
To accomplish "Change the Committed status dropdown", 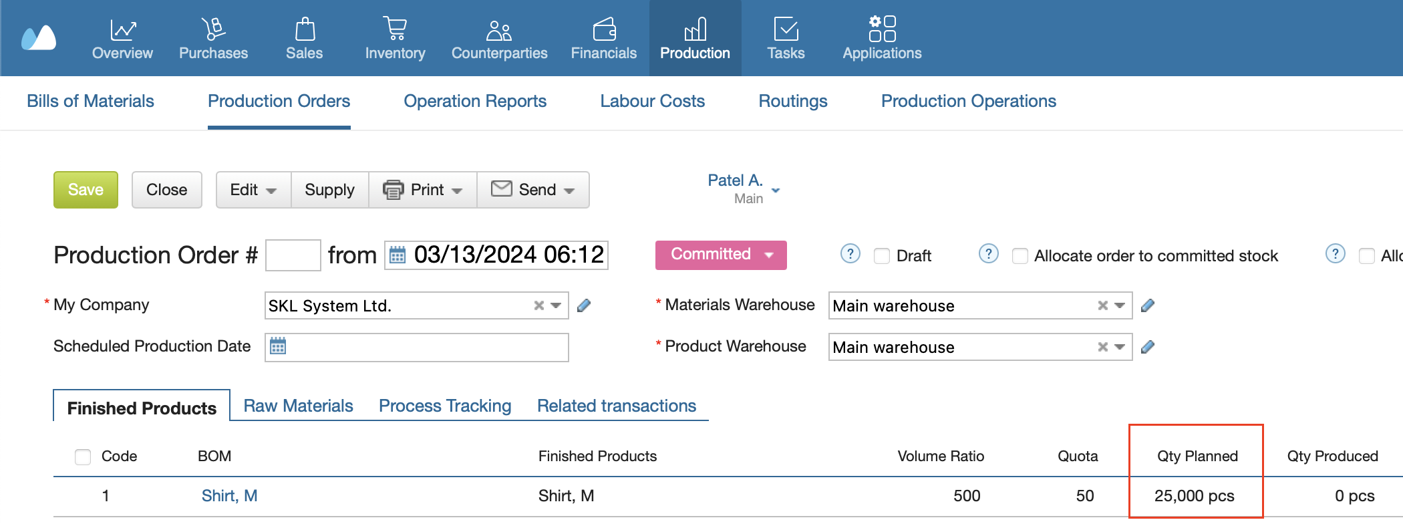I will tap(721, 255).
